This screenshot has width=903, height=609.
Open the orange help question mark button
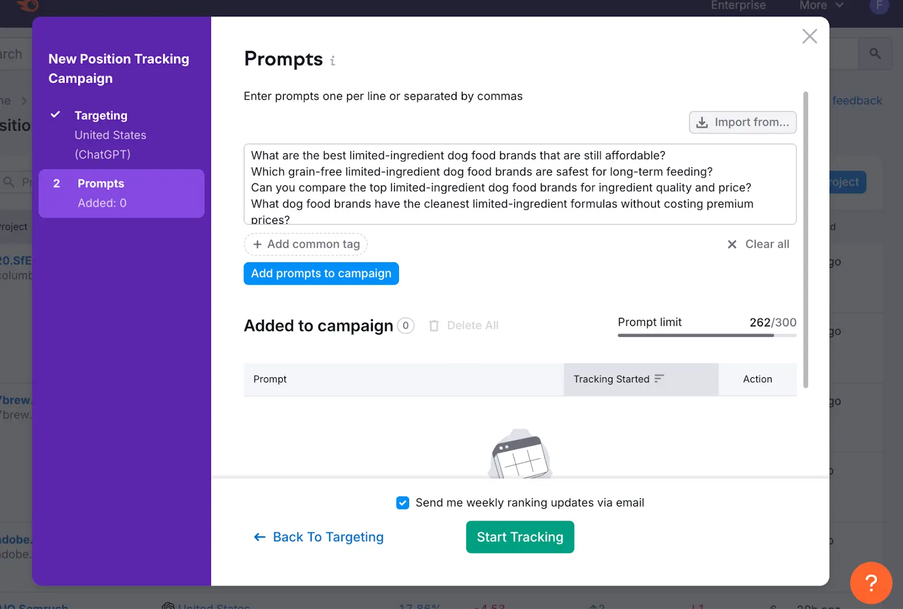tap(870, 582)
